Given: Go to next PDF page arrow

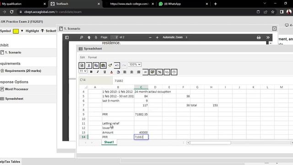Looking at the screenshot, I should coord(96,38).
